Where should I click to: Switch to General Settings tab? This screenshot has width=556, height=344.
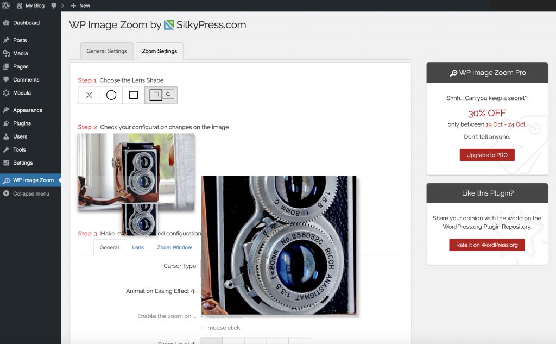[x=107, y=51]
